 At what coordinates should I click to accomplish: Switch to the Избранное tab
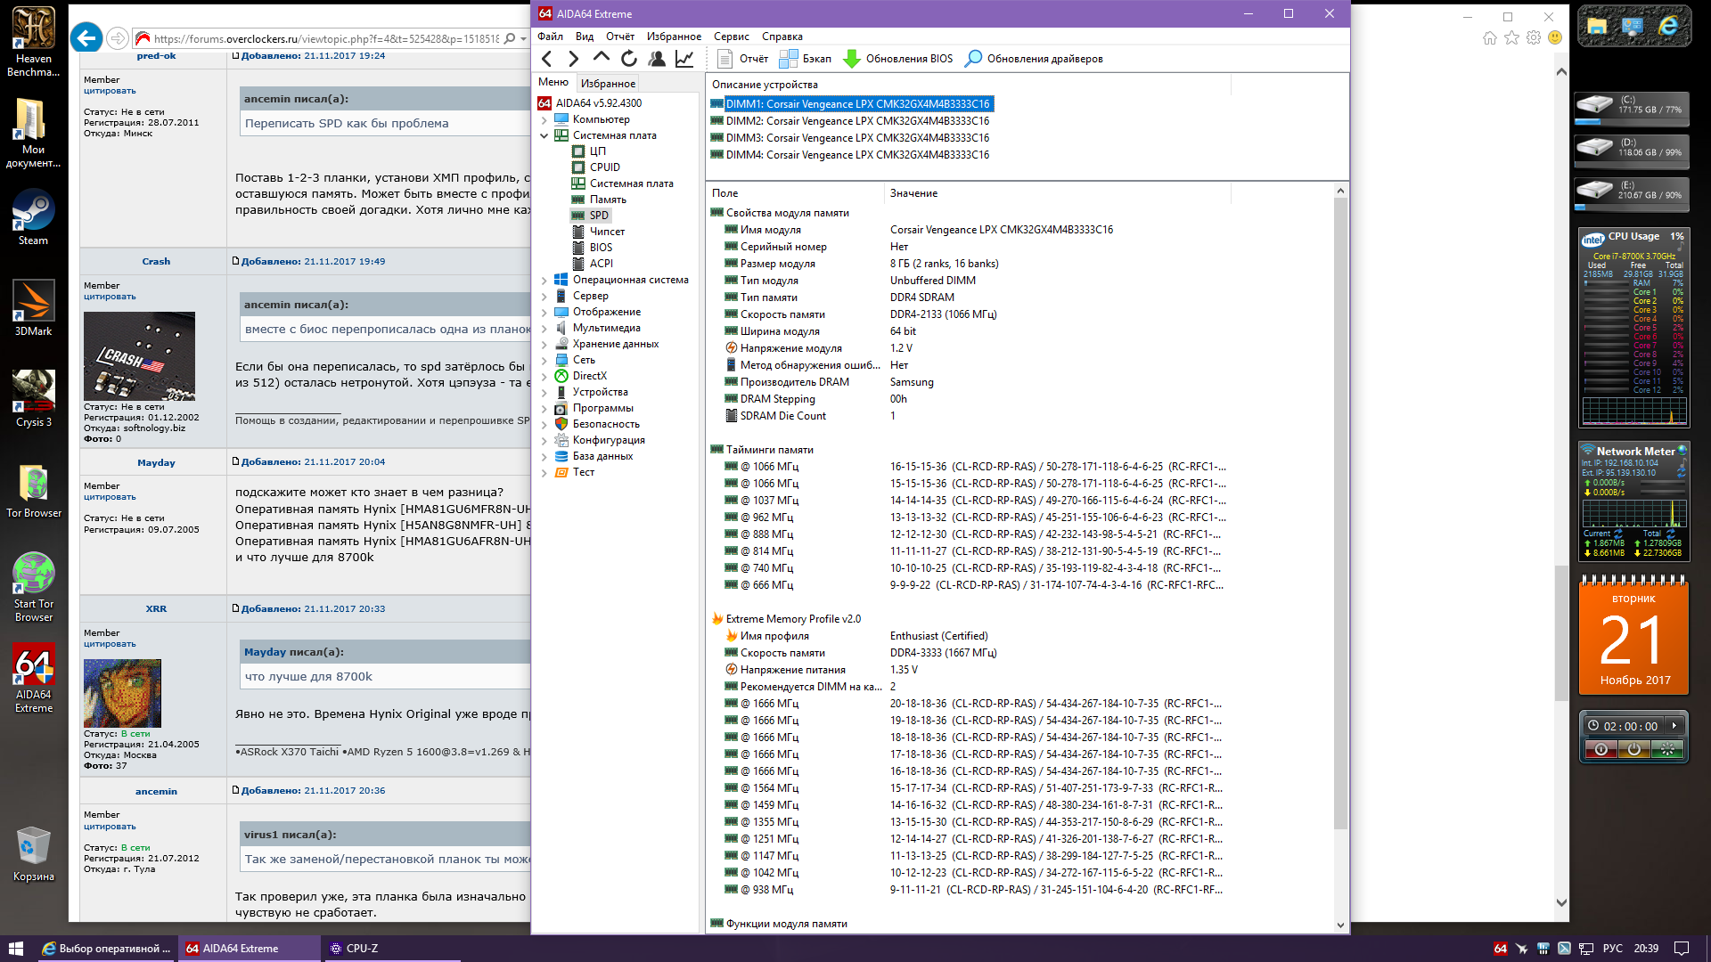click(x=608, y=83)
